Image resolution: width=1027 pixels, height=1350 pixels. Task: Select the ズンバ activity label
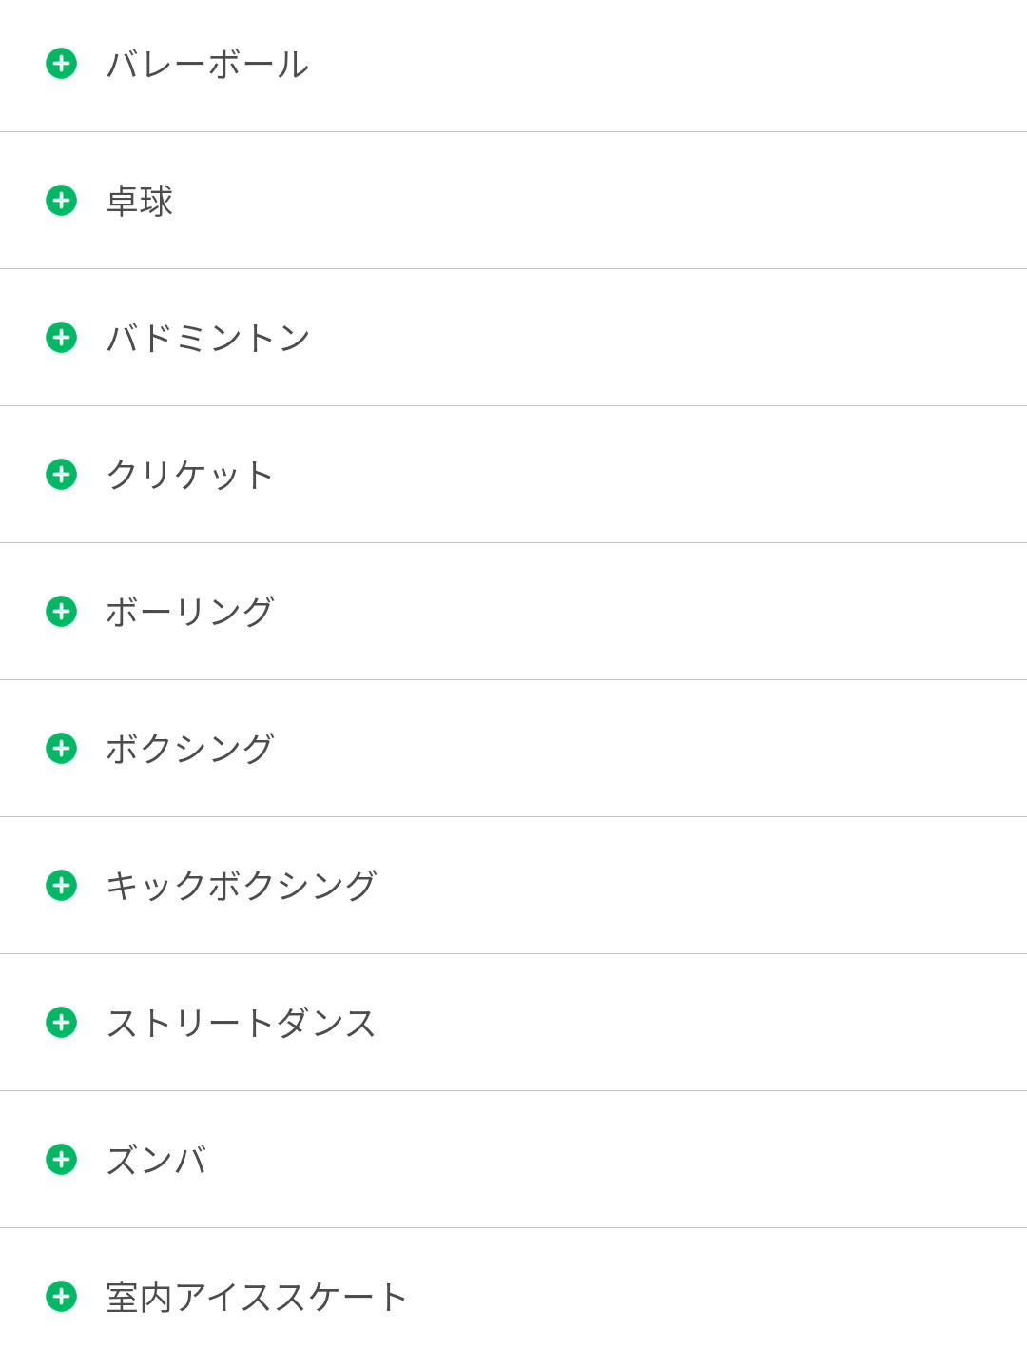157,1161
